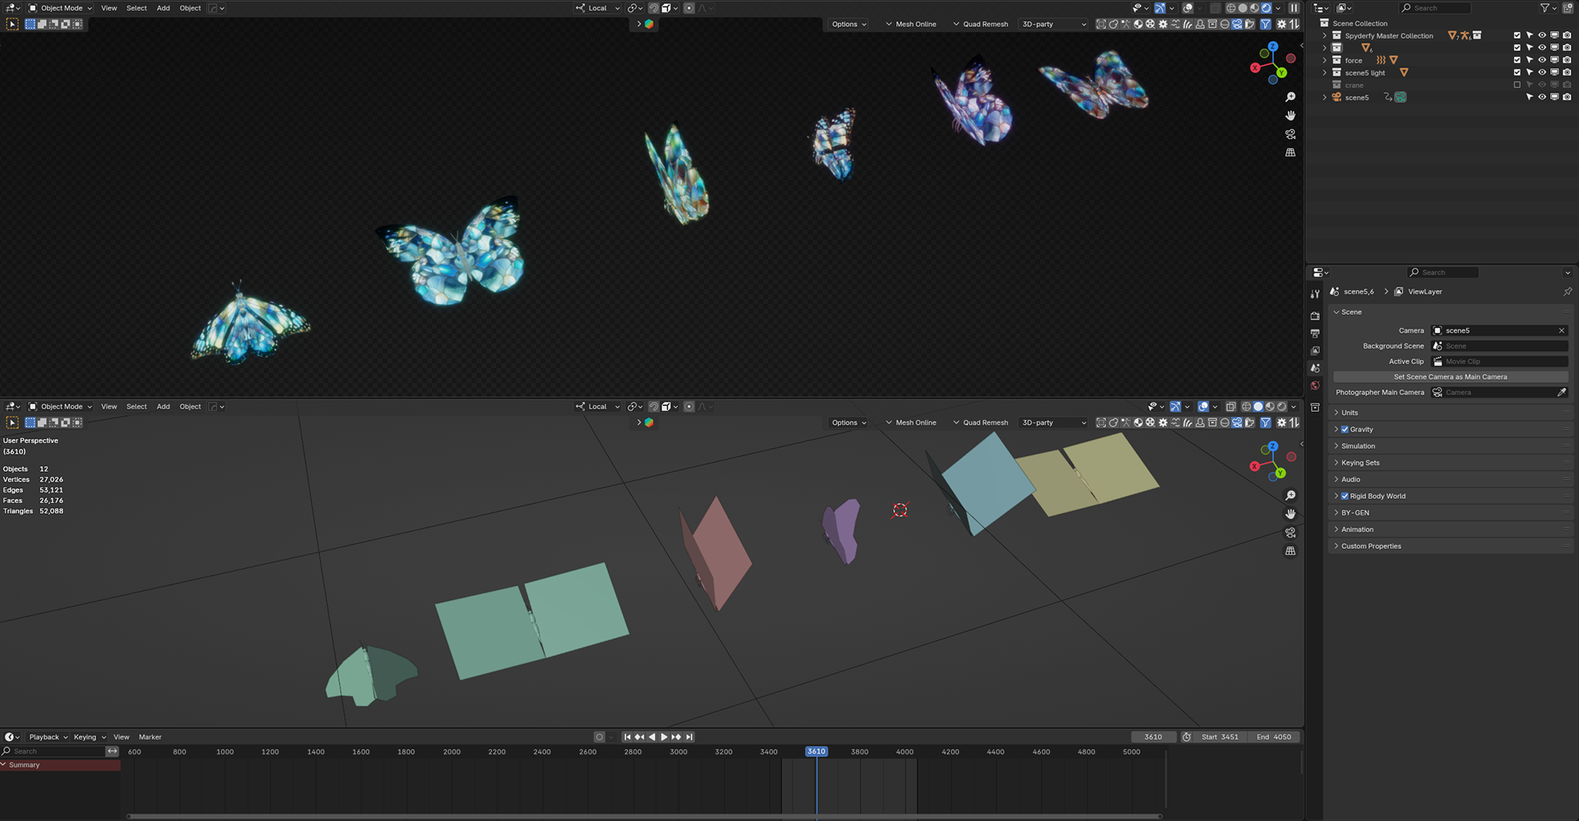
Task: Open the Marker menu in the timeline
Action: click(x=150, y=737)
